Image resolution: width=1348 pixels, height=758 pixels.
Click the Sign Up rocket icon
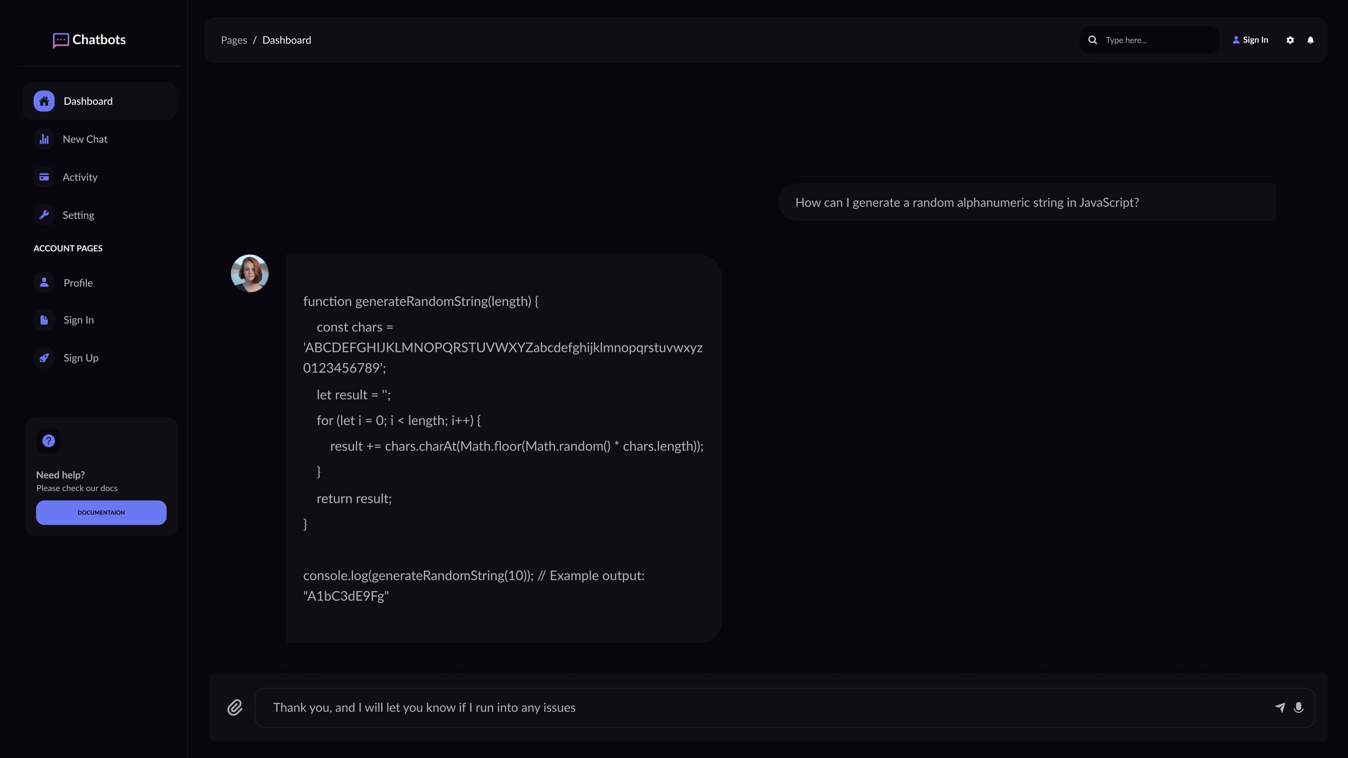44,358
